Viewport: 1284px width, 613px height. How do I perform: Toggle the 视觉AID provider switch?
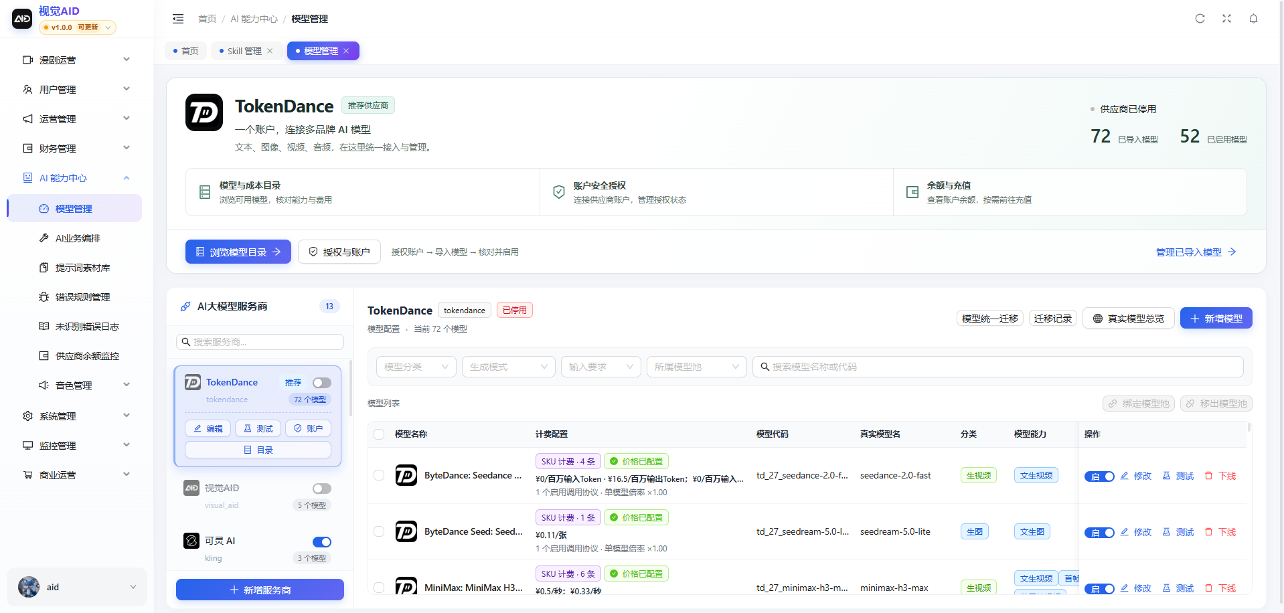point(322,489)
